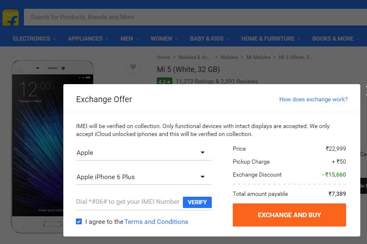
Task: Go to Home breadcrumb
Action: click(x=164, y=57)
